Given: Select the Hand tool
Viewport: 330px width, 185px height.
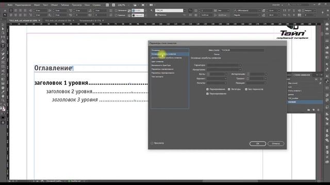Looking at the screenshot, I should click(3, 96).
